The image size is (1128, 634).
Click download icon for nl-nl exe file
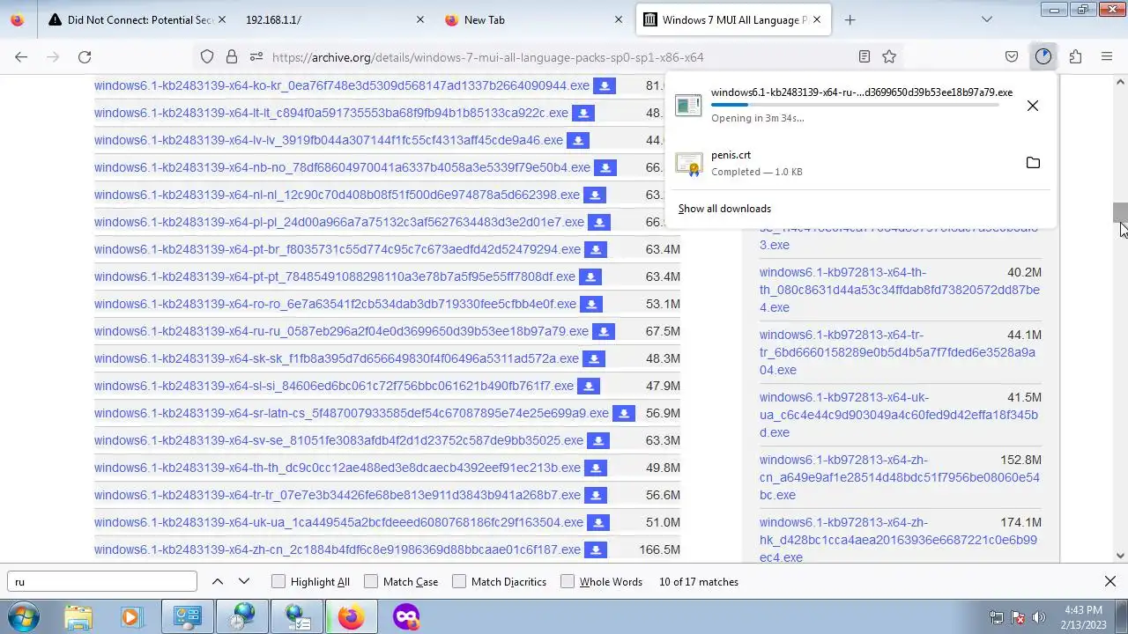click(594, 195)
